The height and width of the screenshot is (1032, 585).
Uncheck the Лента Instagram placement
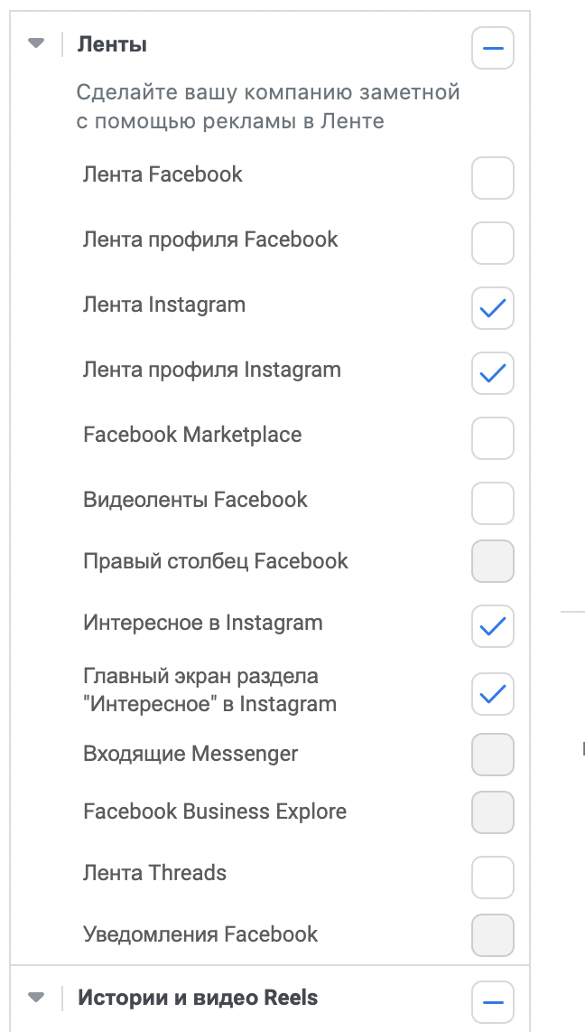(492, 308)
